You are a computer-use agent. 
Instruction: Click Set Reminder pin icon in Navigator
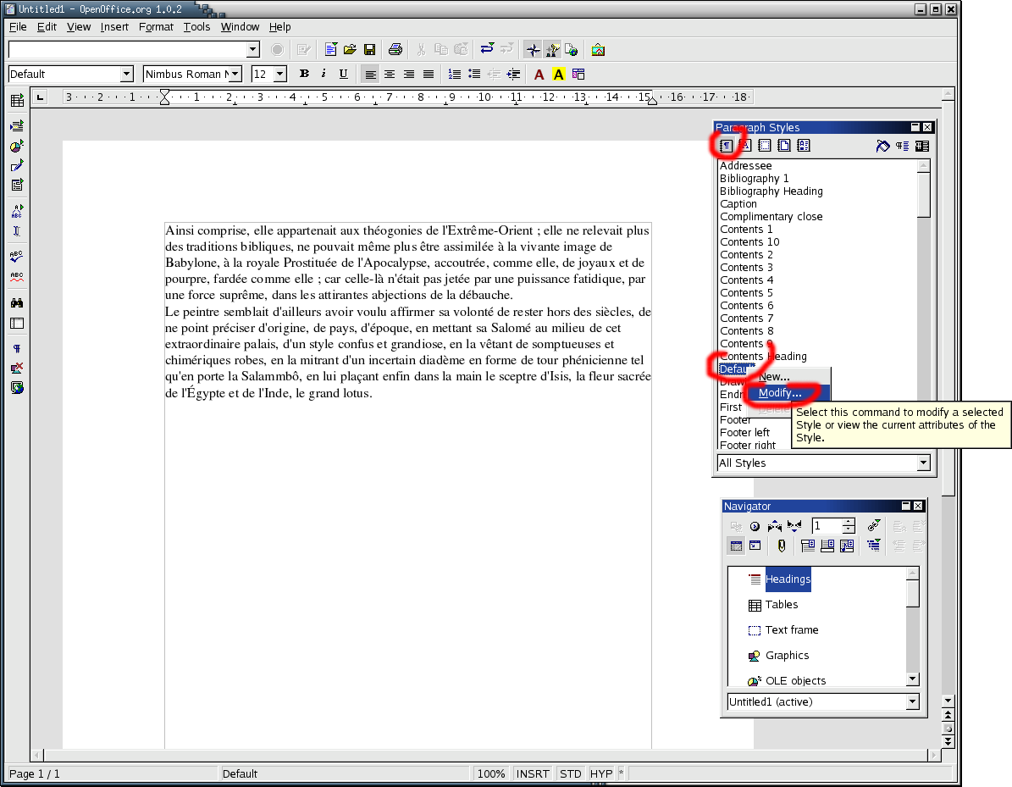coord(782,546)
